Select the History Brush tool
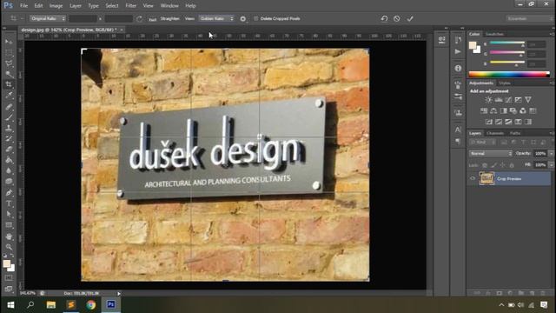Viewport: 556px width, 313px height. pyautogui.click(x=9, y=139)
